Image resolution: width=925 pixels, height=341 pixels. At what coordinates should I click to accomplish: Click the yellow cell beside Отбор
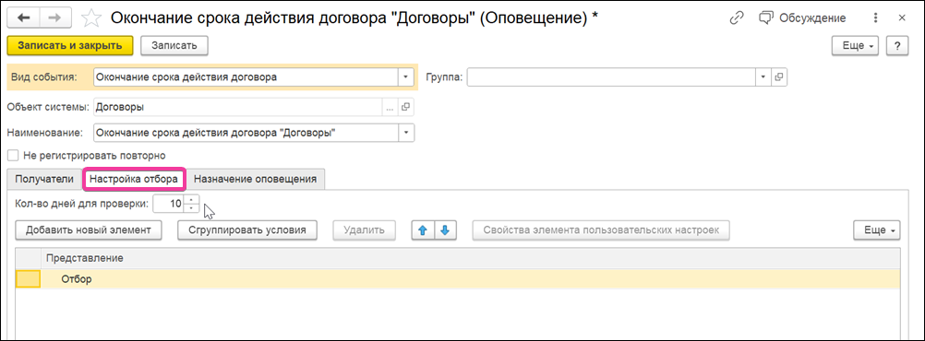point(28,279)
